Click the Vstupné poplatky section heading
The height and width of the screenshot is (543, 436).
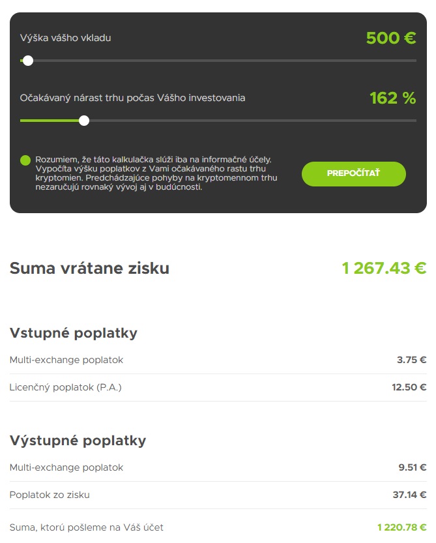[x=74, y=333]
